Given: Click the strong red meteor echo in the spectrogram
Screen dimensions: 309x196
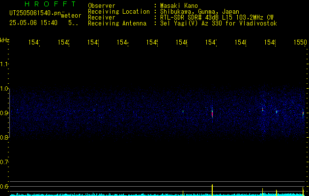Looking at the screenshot, I should pyautogui.click(x=212, y=114).
